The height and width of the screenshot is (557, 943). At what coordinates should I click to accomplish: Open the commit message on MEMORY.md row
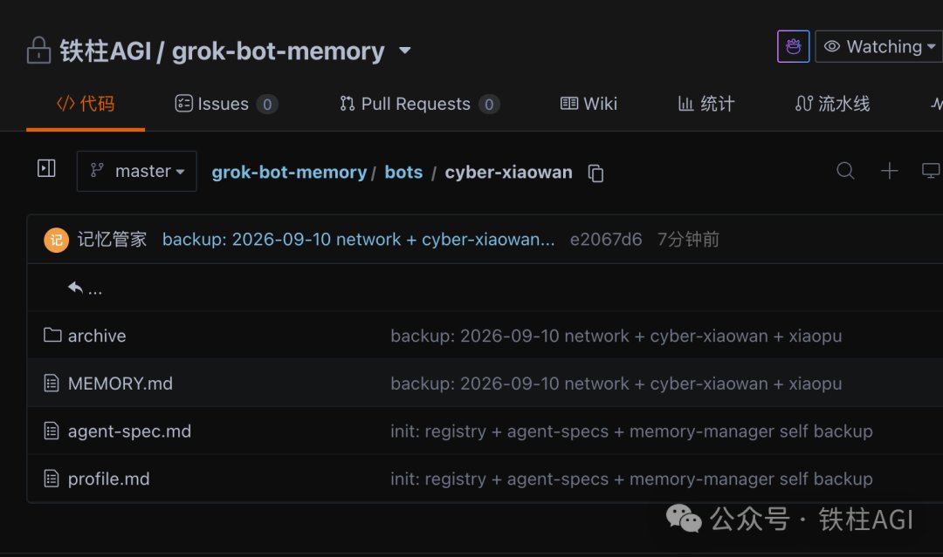coord(616,384)
